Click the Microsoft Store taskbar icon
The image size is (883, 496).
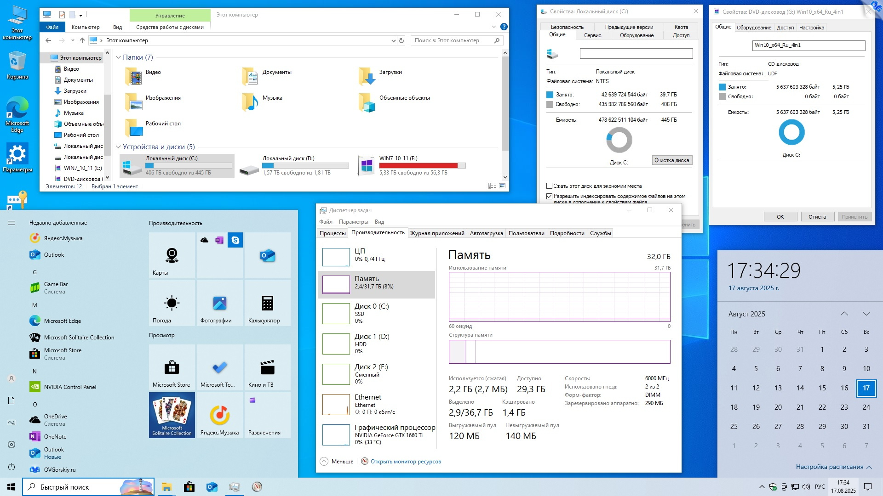click(x=189, y=487)
